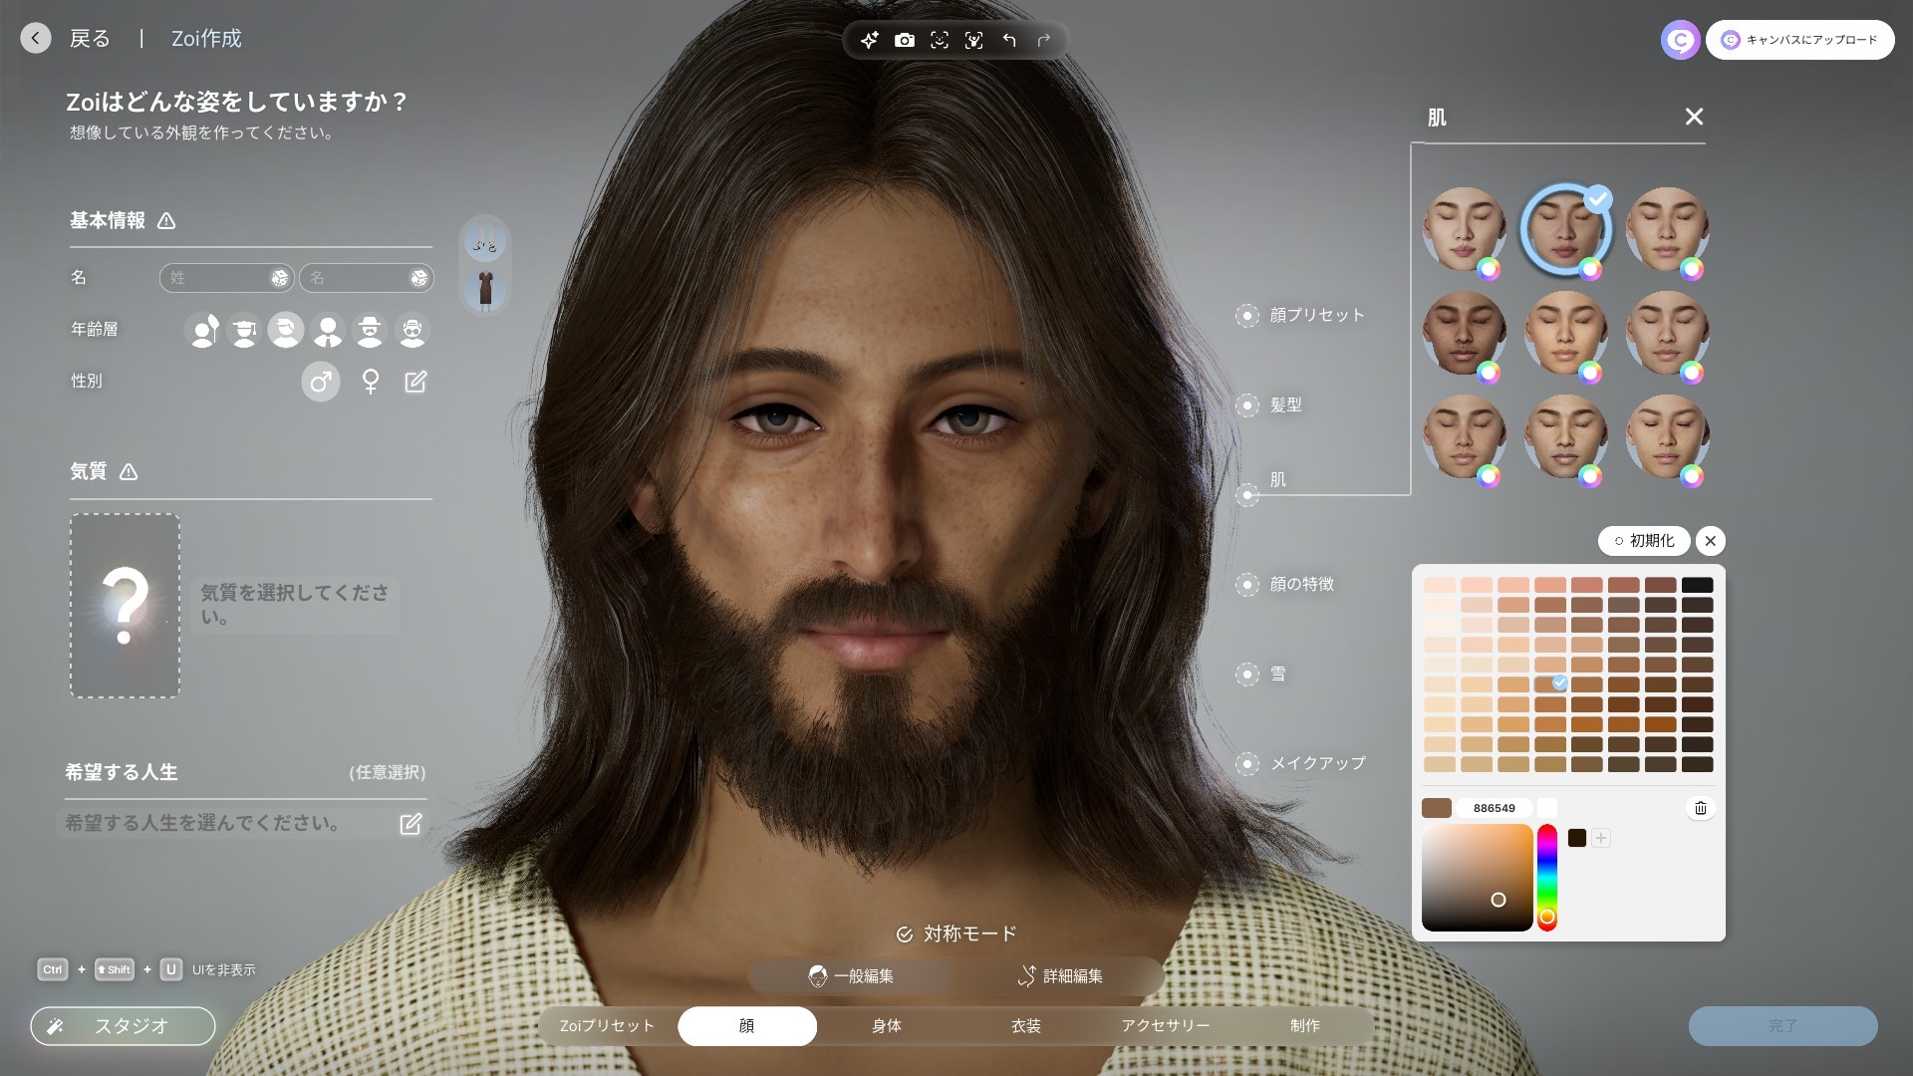Pick the black swatch in the palette's top-right

pos(1697,585)
